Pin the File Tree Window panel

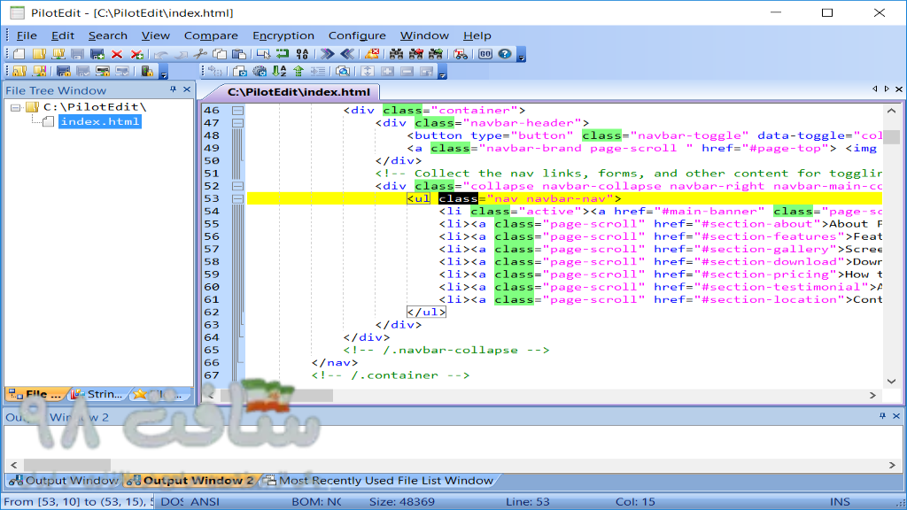pyautogui.click(x=173, y=89)
